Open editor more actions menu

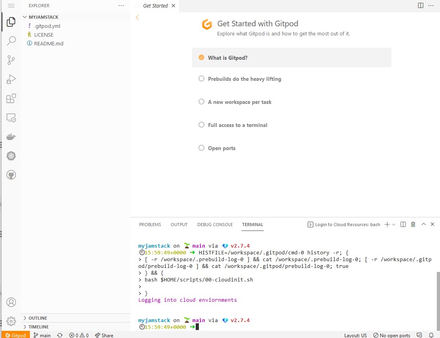pyautogui.click(x=431, y=6)
